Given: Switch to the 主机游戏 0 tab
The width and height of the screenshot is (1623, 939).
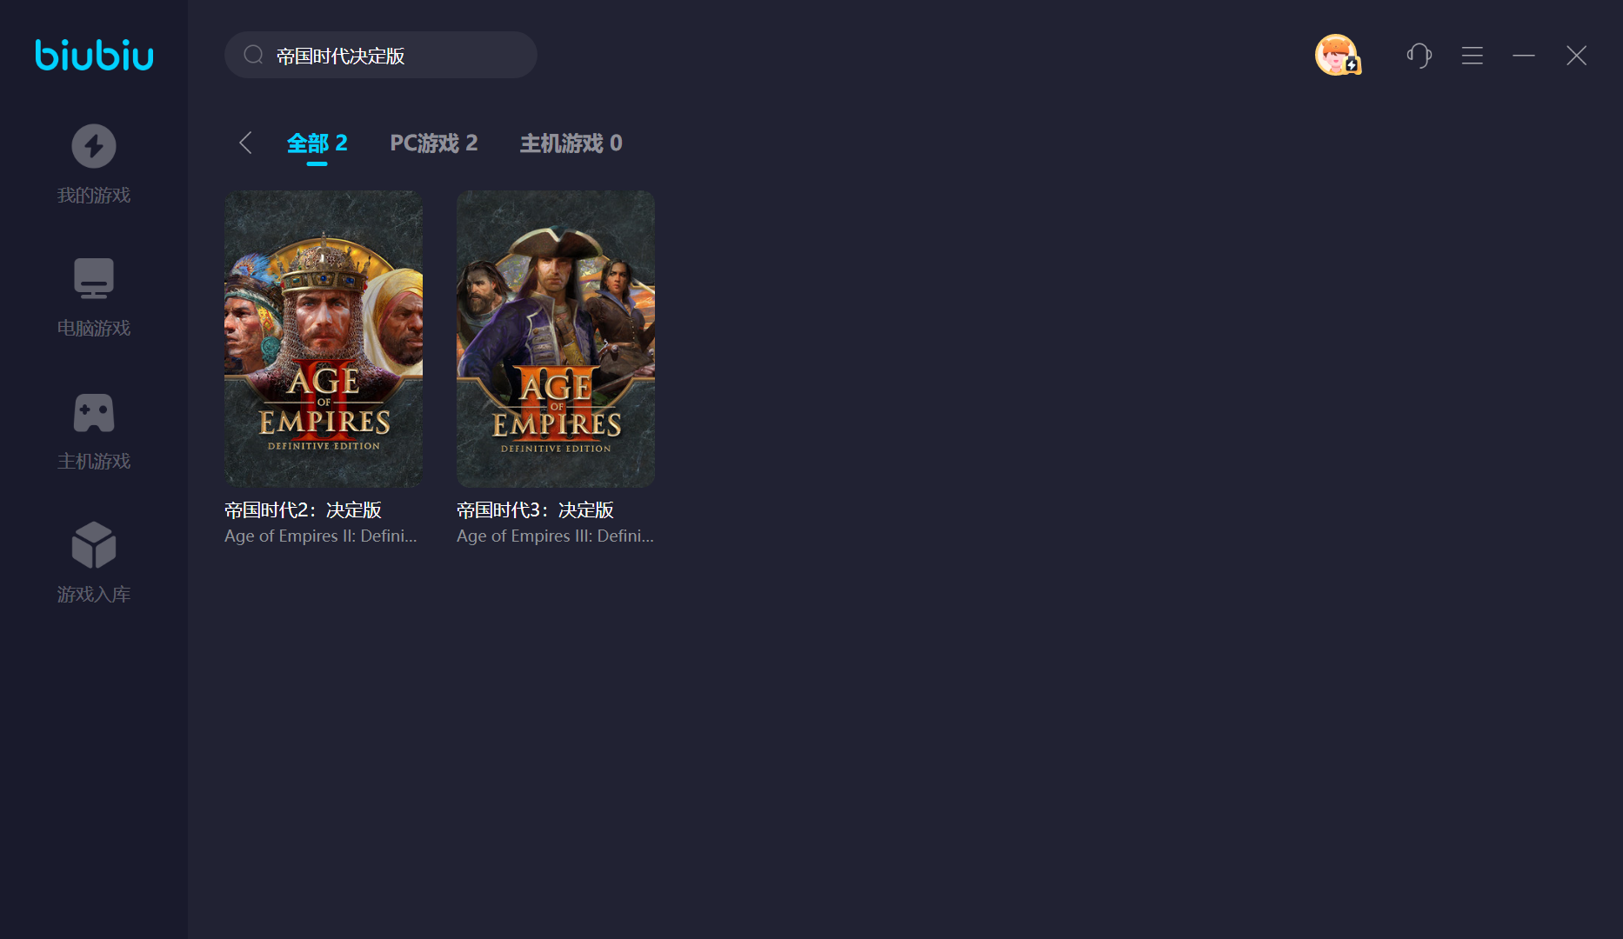Looking at the screenshot, I should (571, 143).
